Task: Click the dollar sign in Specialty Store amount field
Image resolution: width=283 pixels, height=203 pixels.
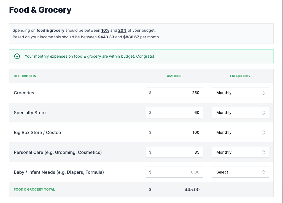Action: click(150, 113)
